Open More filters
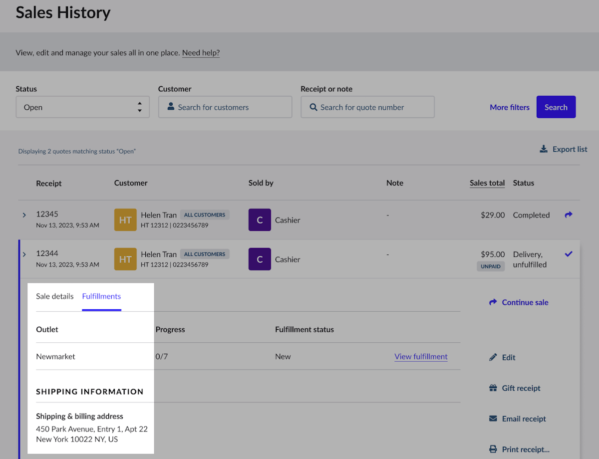This screenshot has width=599, height=459. coord(510,107)
